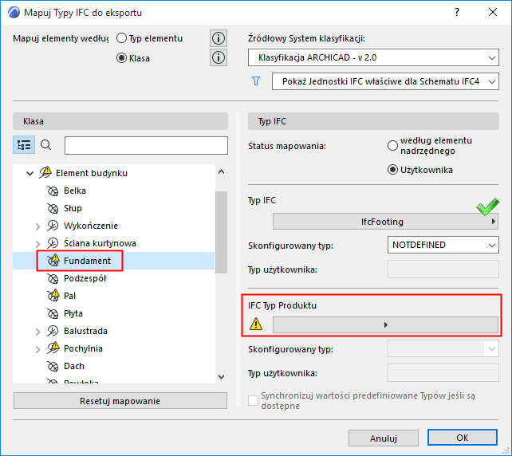Select the Typ elementu radio button
The height and width of the screenshot is (456, 512).
point(121,38)
